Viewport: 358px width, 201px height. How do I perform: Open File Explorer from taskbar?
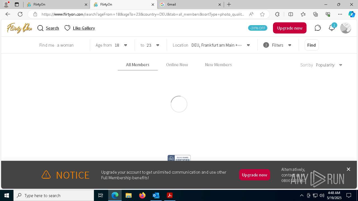coord(128,195)
